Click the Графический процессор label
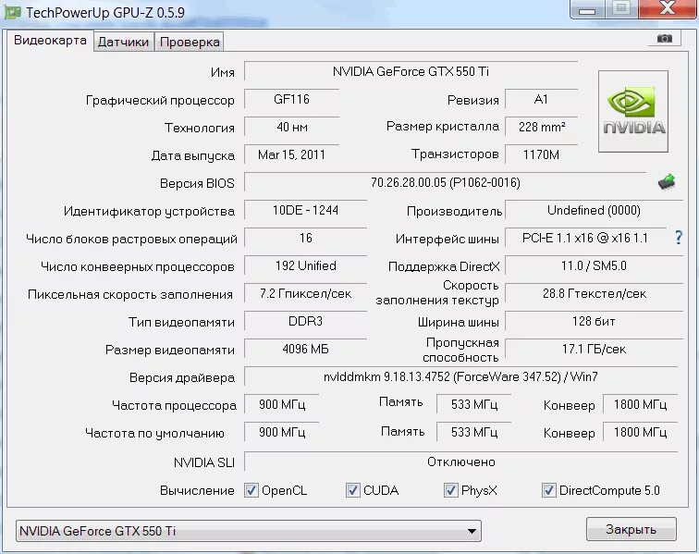This screenshot has width=699, height=554. [160, 101]
